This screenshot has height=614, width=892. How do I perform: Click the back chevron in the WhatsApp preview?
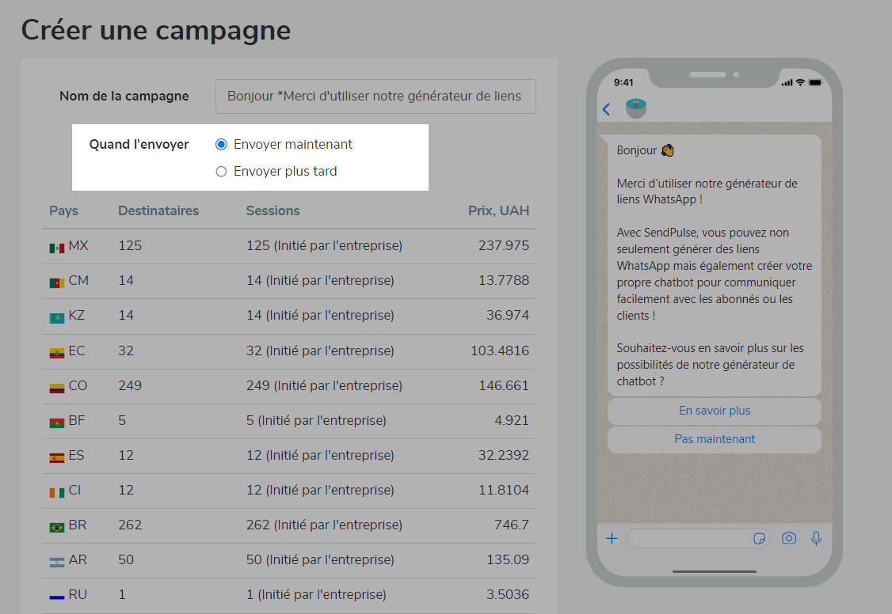(x=606, y=109)
